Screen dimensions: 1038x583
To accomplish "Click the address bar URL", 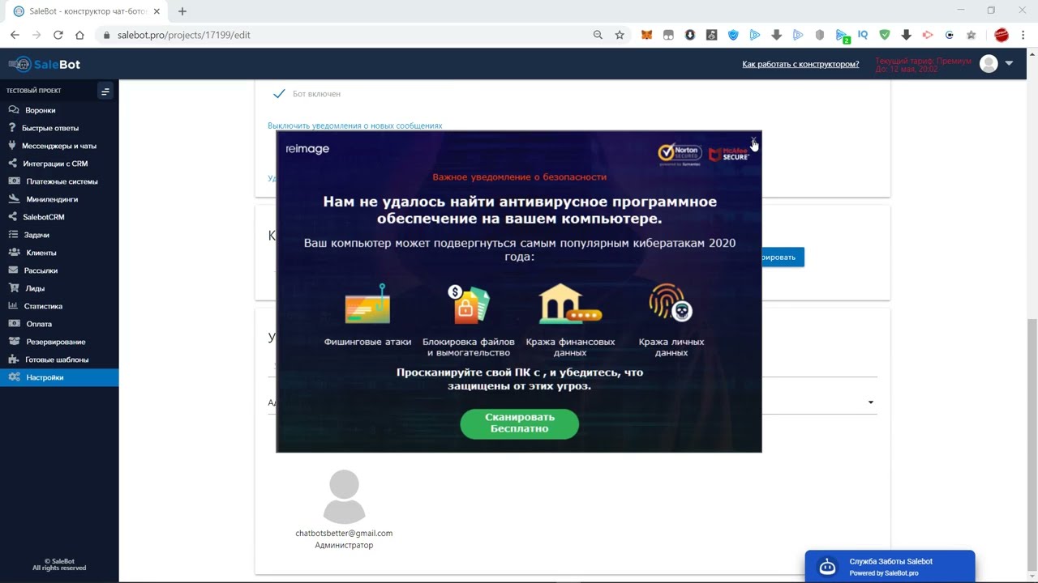I will [184, 35].
